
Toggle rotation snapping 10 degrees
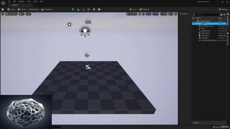coord(156,14)
